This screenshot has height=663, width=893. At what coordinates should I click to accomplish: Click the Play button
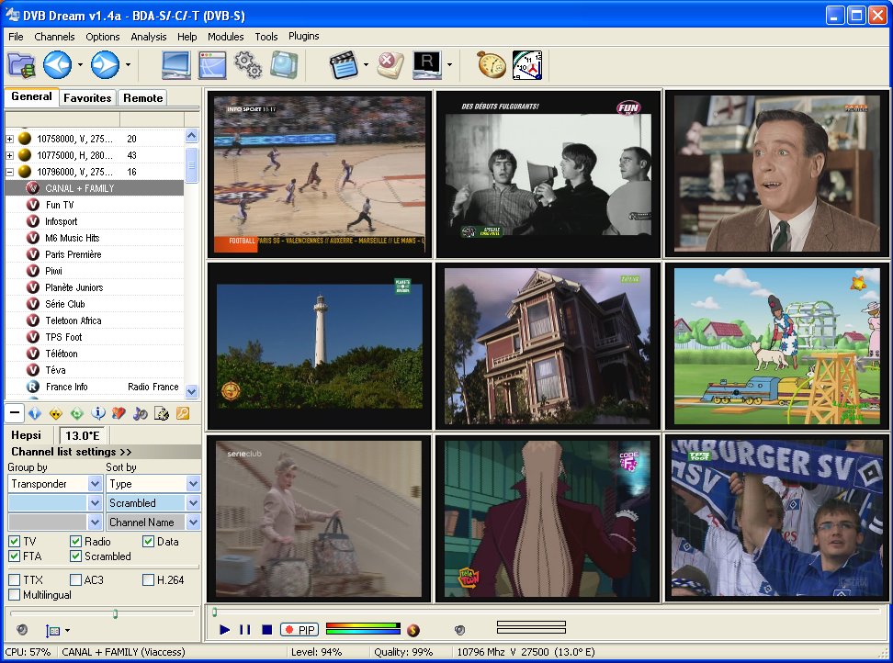click(x=225, y=629)
